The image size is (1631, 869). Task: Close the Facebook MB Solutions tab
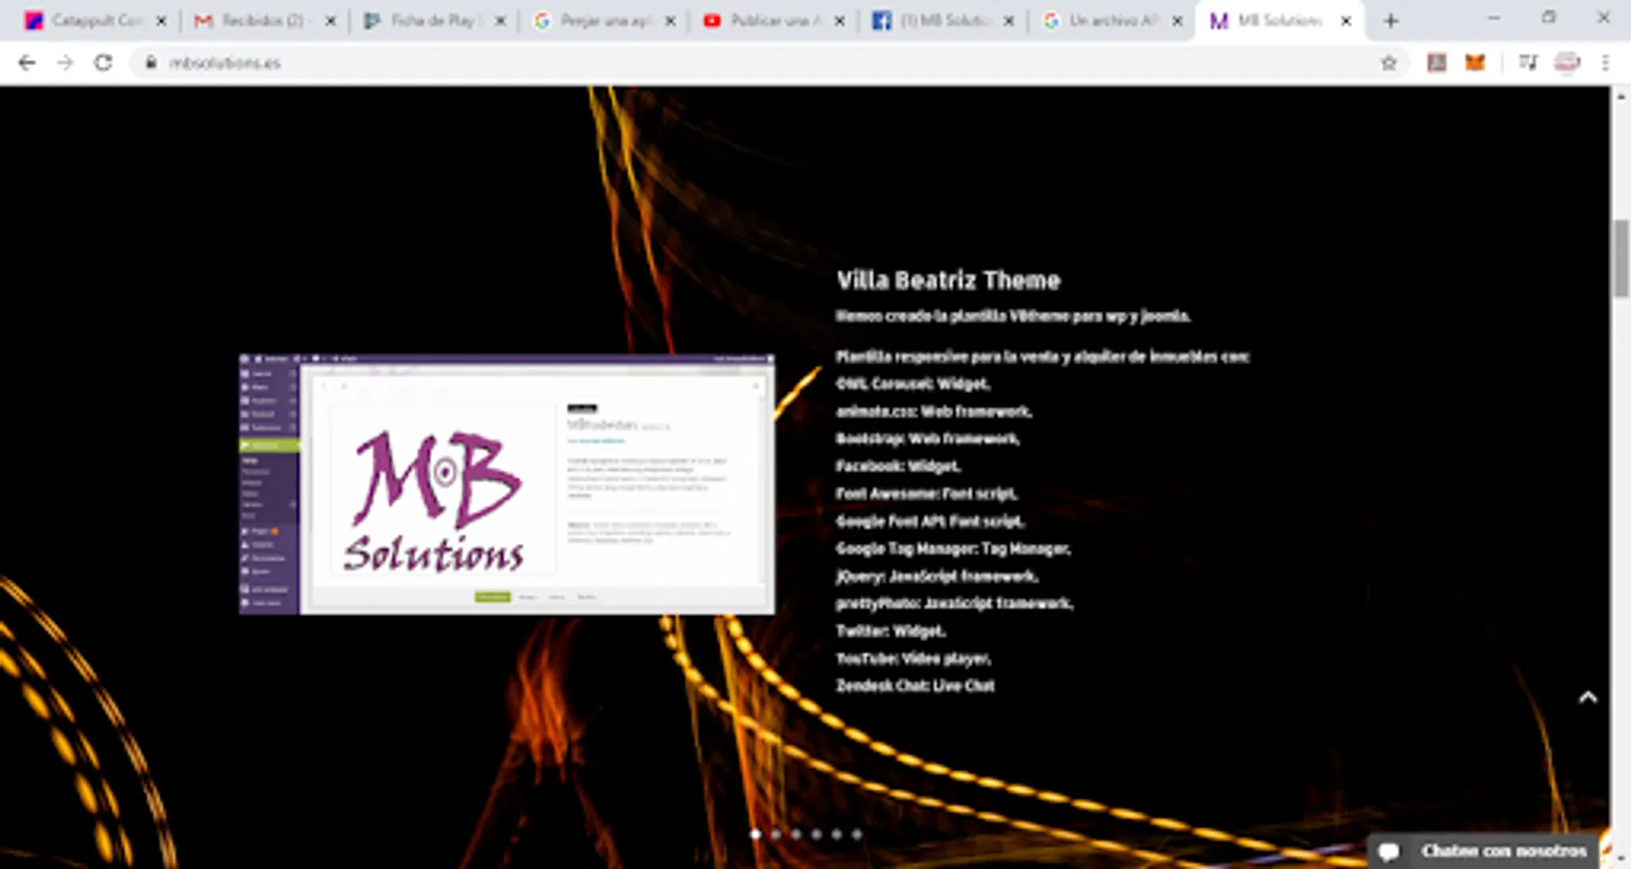pyautogui.click(x=1009, y=20)
